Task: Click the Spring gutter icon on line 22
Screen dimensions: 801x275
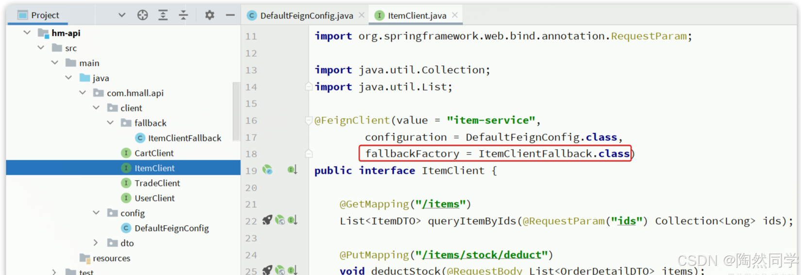Action: [x=280, y=220]
